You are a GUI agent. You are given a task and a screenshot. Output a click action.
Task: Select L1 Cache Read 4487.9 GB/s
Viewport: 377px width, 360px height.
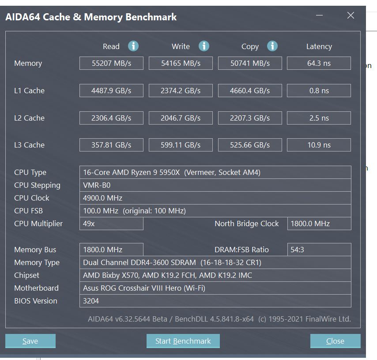click(x=111, y=91)
